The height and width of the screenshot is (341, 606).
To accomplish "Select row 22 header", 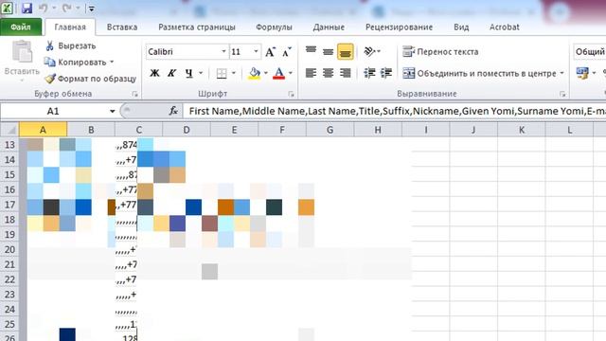I will pyautogui.click(x=9, y=279).
